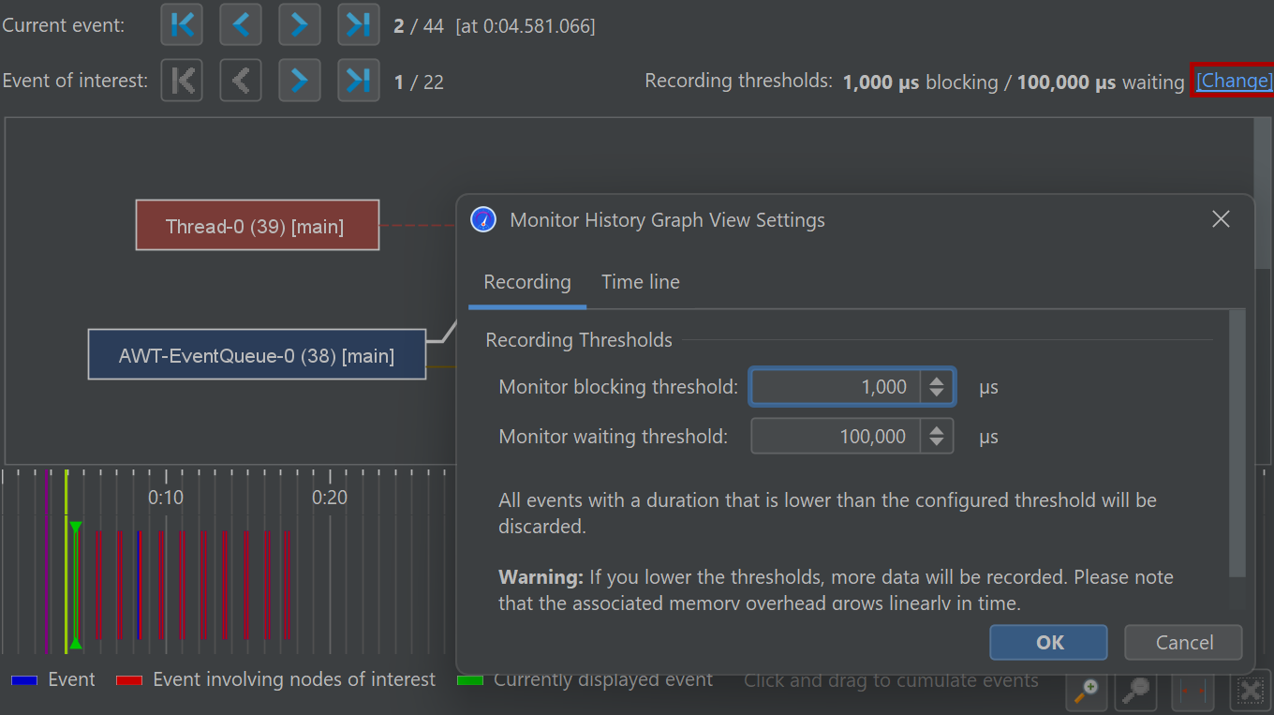Click the purple bar on the timeline

(x=47, y=560)
